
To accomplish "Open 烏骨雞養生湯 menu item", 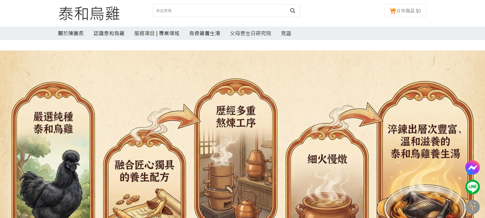I will 204,33.
